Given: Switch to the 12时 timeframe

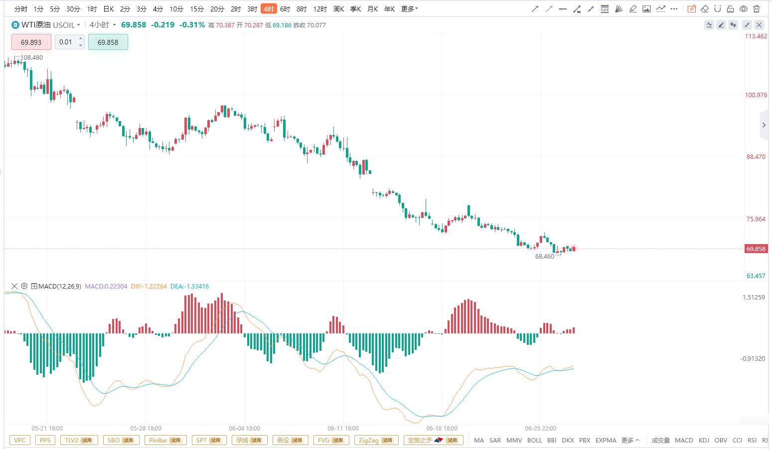Looking at the screenshot, I should [320, 9].
